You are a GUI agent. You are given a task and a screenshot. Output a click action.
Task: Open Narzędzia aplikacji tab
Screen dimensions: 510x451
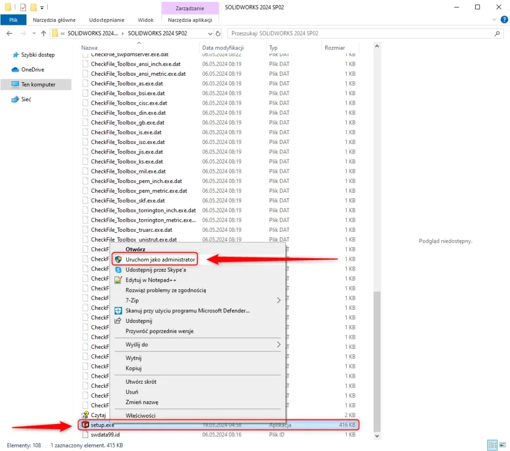coord(190,20)
